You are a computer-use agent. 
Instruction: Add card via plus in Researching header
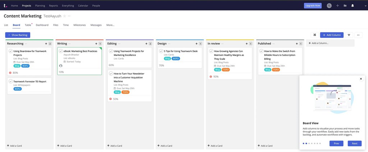(46, 44)
